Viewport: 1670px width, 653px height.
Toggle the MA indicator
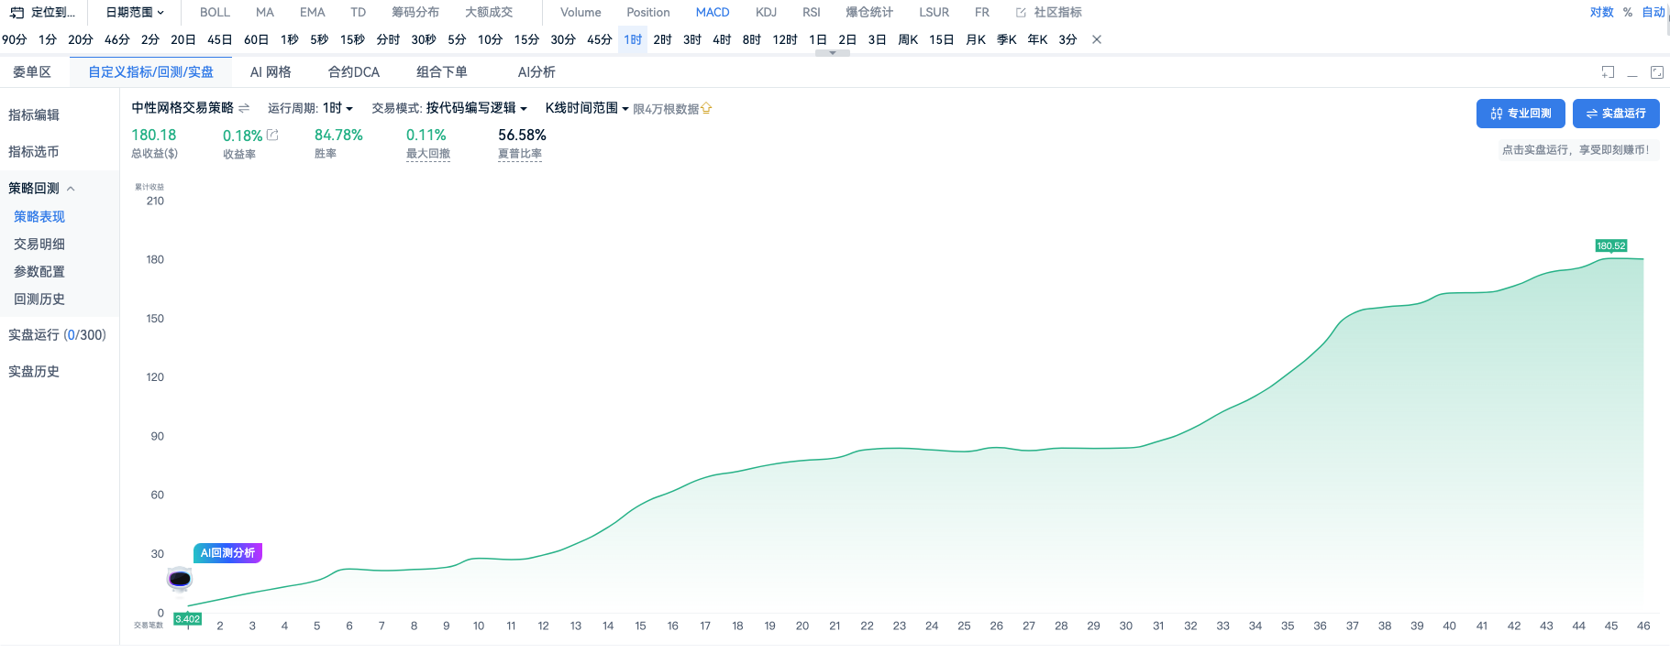pos(265,13)
